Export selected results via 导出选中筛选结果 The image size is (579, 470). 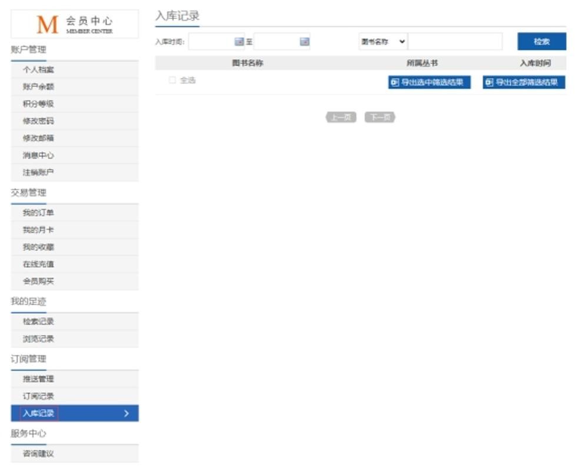430,82
